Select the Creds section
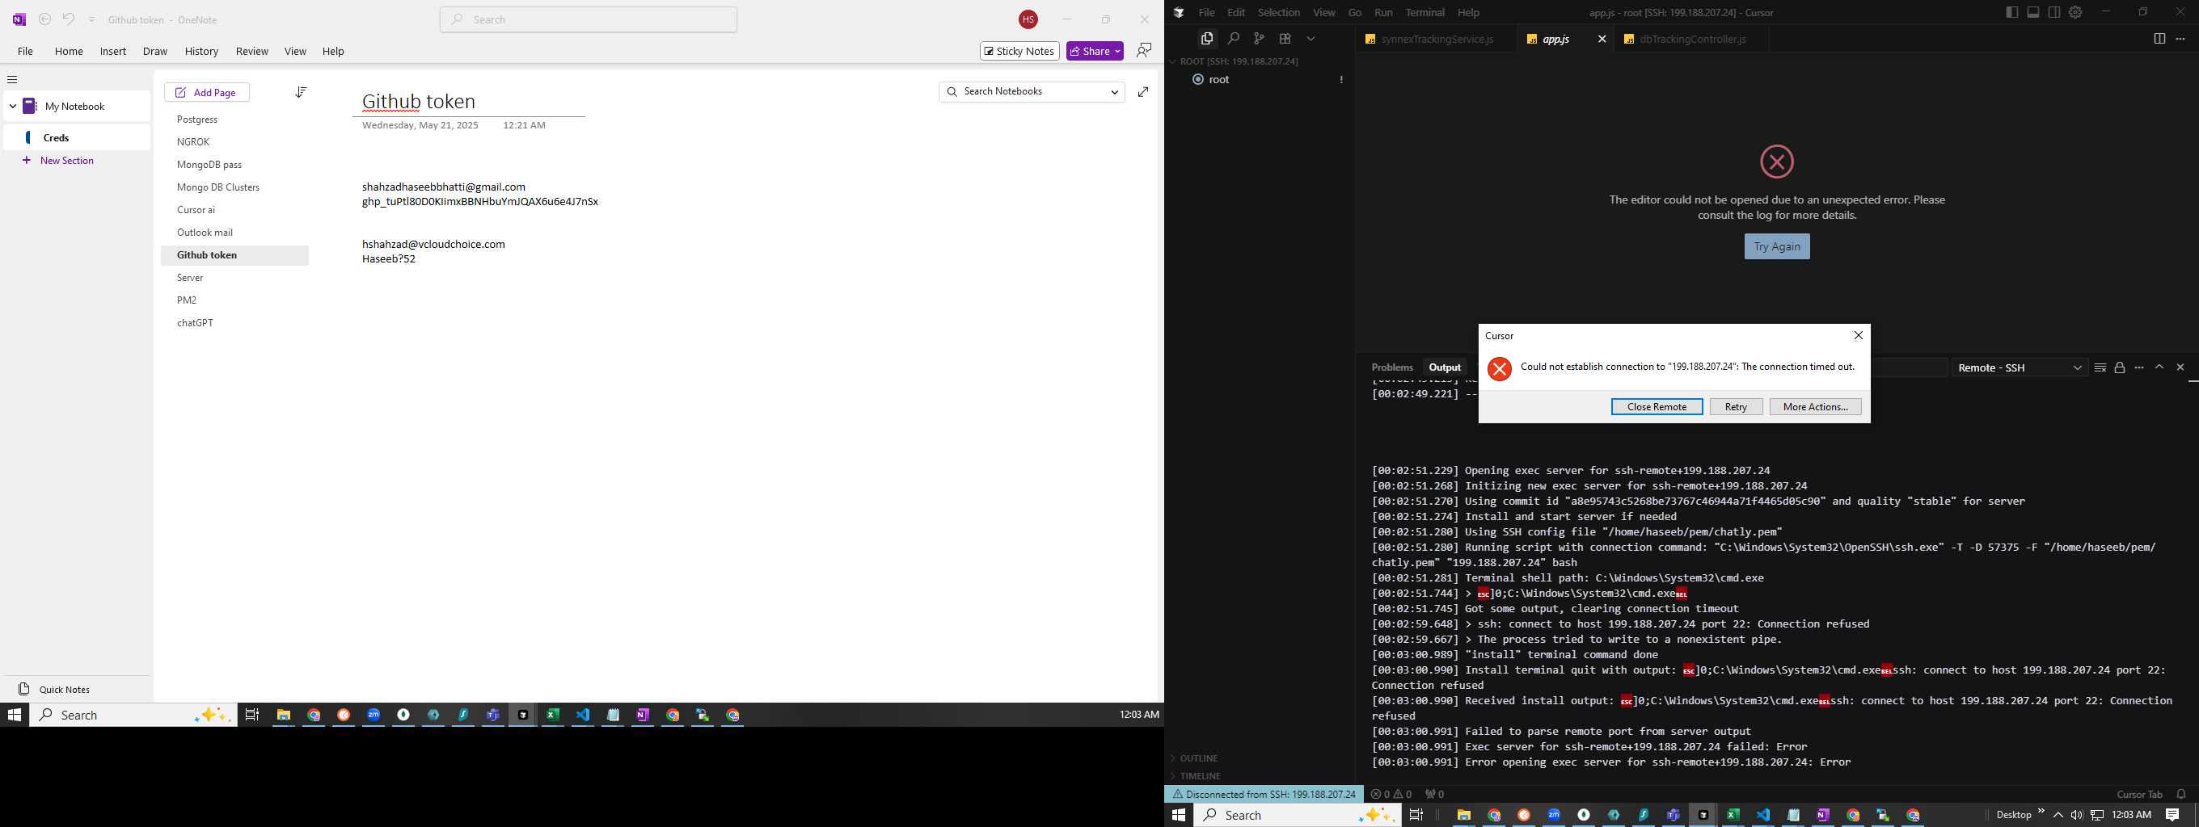 (x=77, y=137)
